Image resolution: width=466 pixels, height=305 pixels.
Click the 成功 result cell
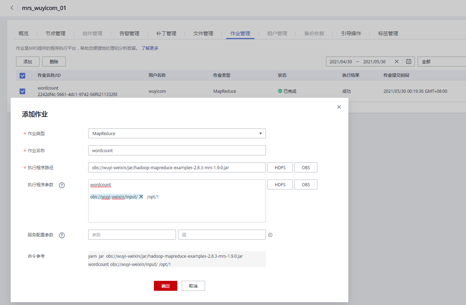tap(347, 91)
